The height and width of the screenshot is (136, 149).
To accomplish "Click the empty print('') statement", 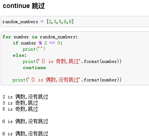I will tap(34, 49).
